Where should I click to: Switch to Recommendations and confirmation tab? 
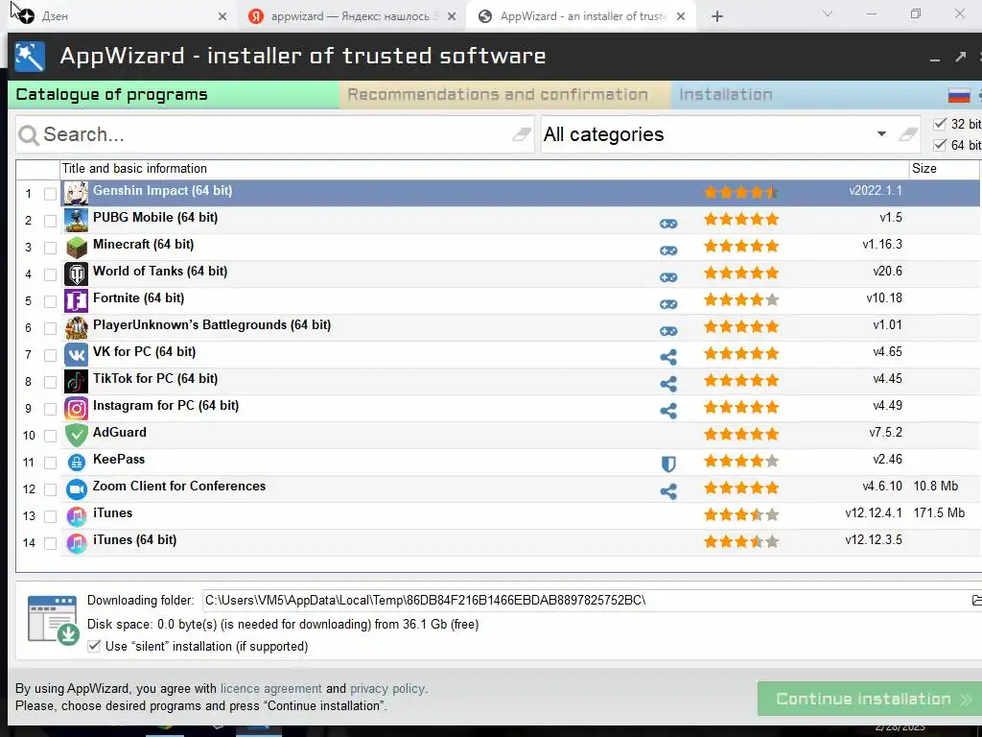tap(504, 95)
